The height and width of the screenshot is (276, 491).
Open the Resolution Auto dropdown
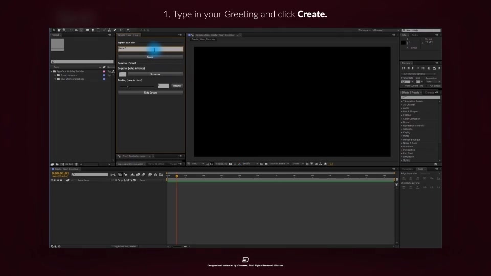[x=433, y=82]
